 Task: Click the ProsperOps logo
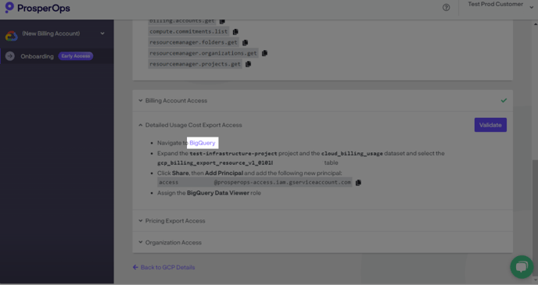38,8
